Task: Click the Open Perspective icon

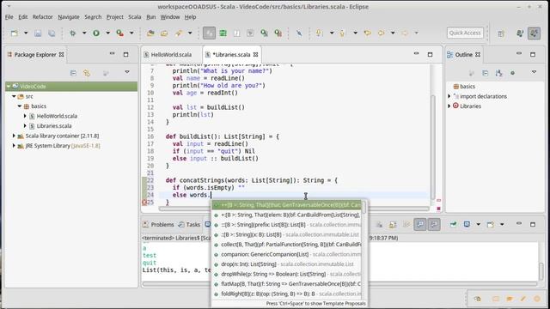Action: point(501,33)
